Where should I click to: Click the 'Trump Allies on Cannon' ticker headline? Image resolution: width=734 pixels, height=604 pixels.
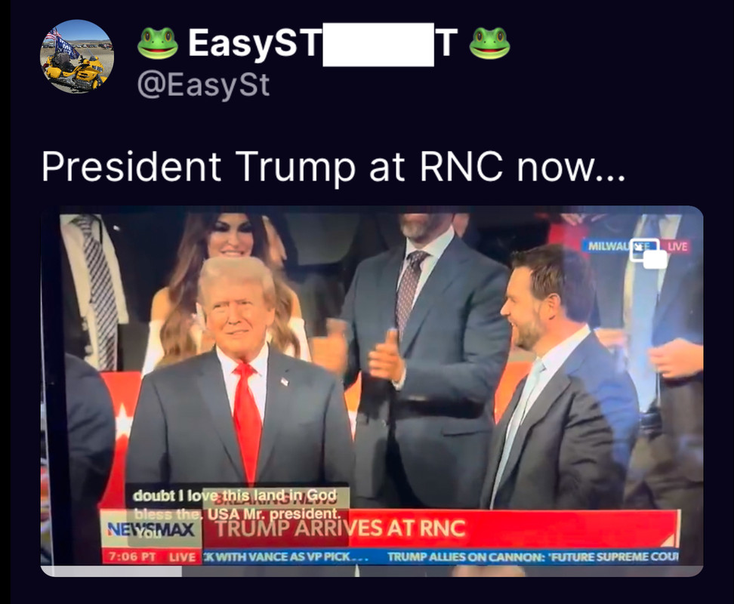click(532, 556)
